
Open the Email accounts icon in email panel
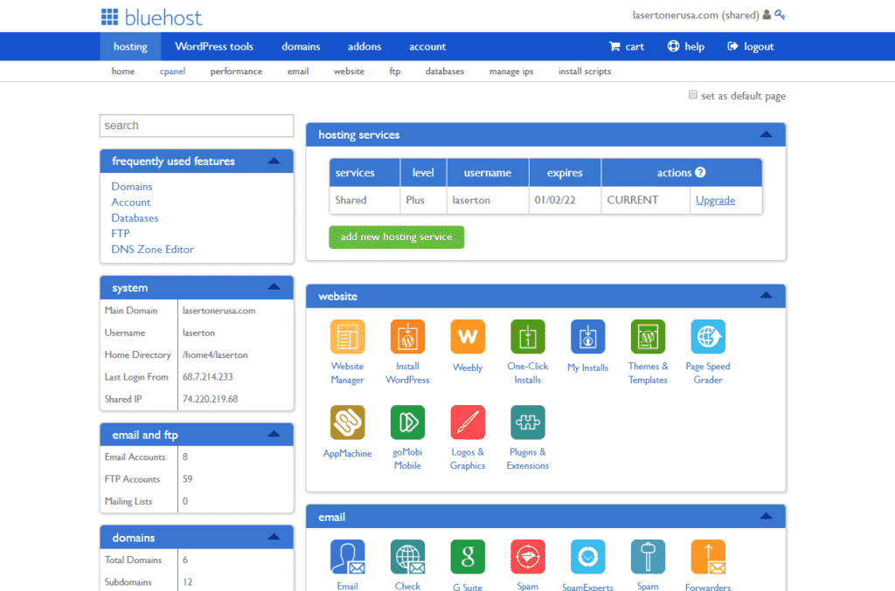click(x=347, y=557)
